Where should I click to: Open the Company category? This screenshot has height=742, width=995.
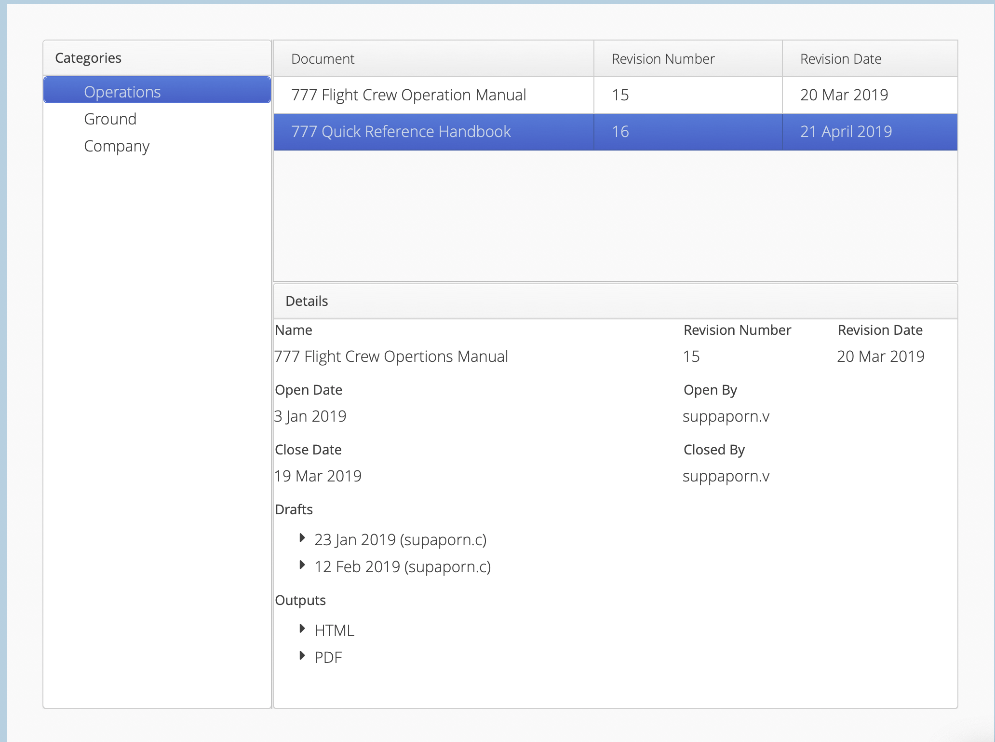point(116,146)
